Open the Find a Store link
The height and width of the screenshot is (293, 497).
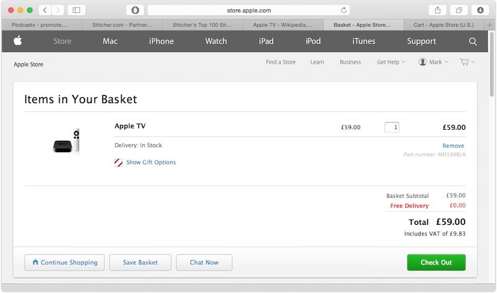pos(281,62)
